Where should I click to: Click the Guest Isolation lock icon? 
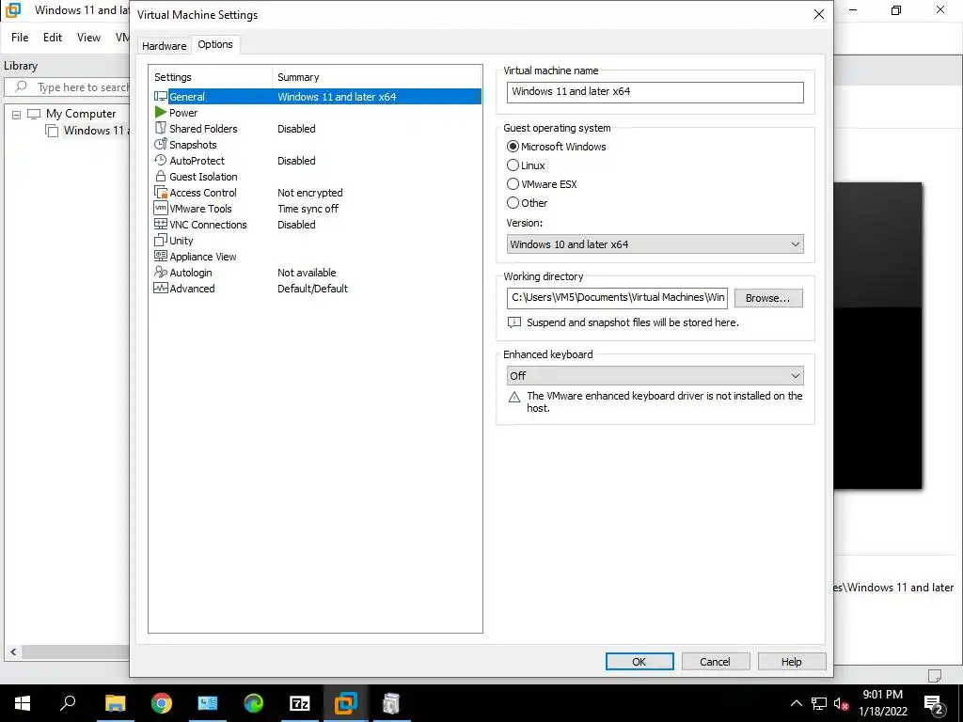(x=160, y=176)
